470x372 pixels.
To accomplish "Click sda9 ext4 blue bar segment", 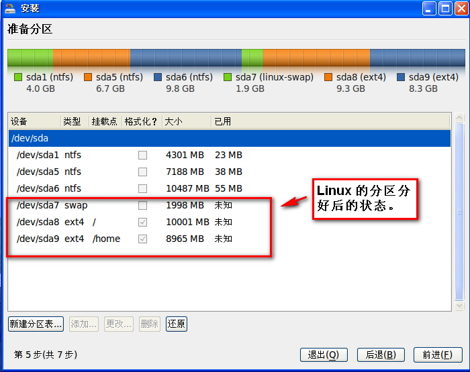I will 418,58.
